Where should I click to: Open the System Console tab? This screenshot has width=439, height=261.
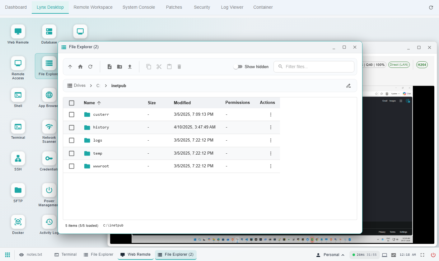tap(139, 7)
